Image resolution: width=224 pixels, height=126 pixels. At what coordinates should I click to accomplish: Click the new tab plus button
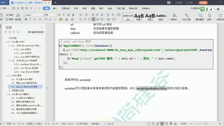click(x=56, y=2)
